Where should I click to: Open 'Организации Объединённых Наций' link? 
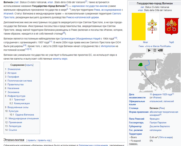click(x=80, y=39)
